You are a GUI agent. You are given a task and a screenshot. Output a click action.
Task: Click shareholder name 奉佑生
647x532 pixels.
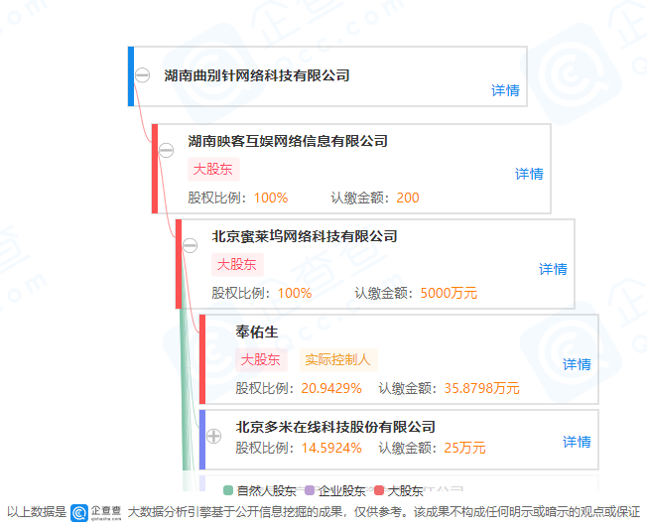click(x=257, y=332)
